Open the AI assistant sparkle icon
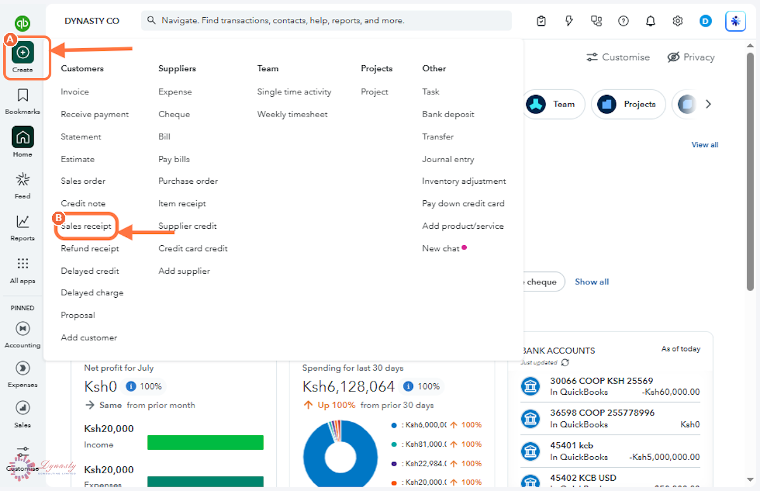Screen dimensions: 760x491 click(x=735, y=21)
